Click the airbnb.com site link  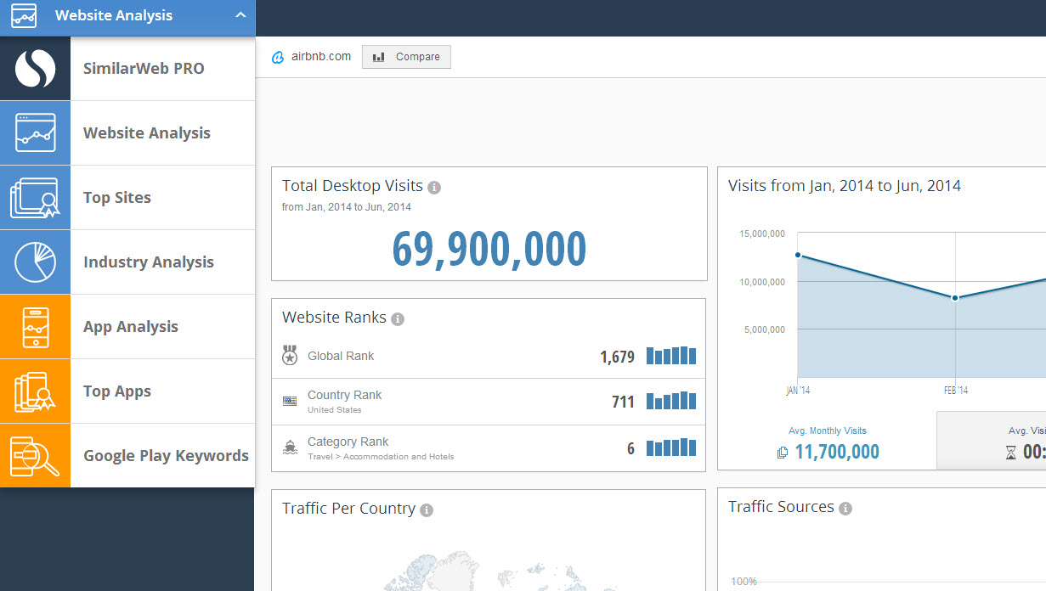[x=320, y=57]
